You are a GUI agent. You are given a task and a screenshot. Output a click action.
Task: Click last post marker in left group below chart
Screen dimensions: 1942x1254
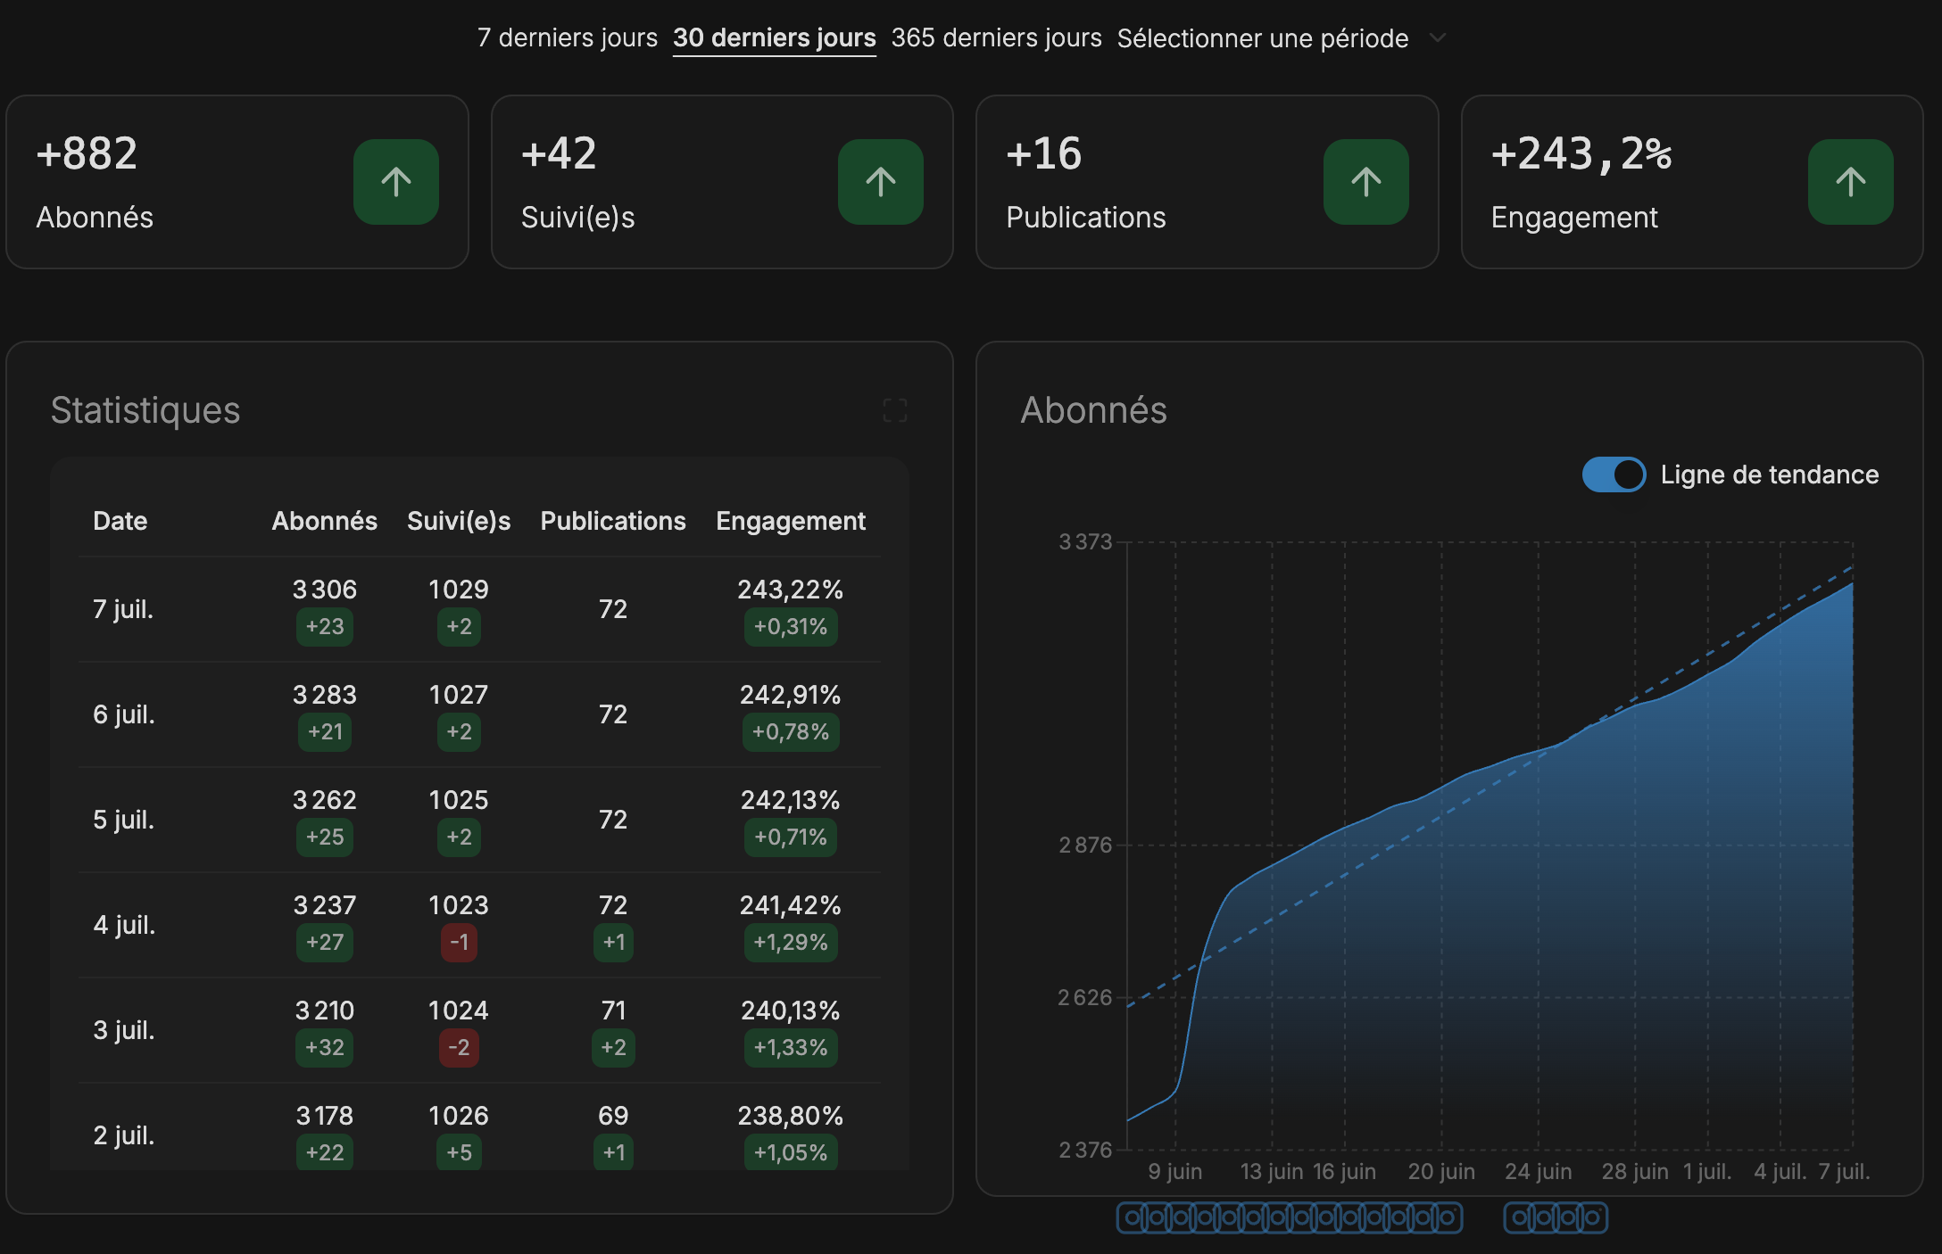coord(1447,1217)
